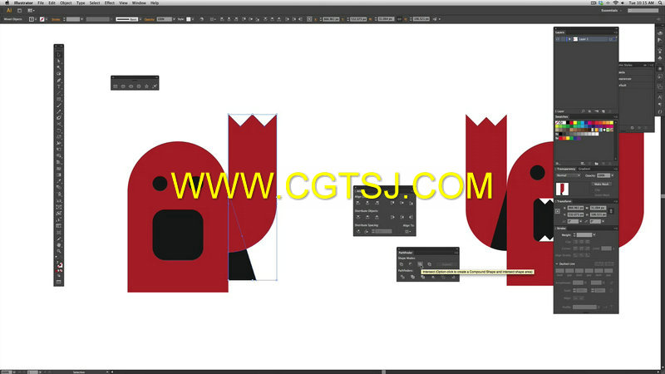Open Essentials workspace switcher
665x374 pixels.
(x=611, y=11)
